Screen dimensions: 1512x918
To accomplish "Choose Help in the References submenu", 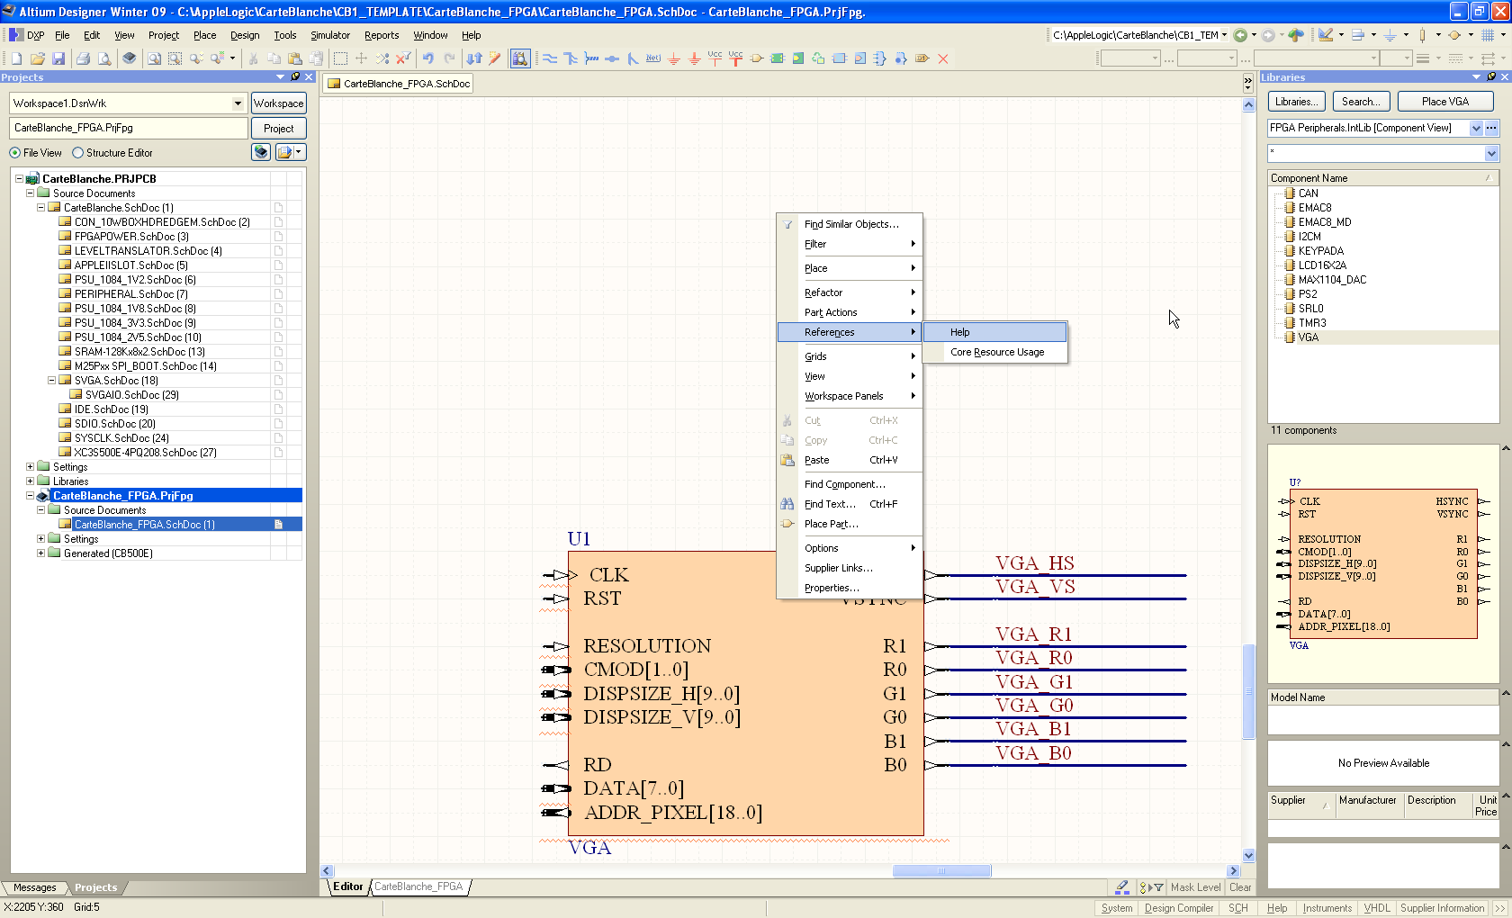I will 995,332.
